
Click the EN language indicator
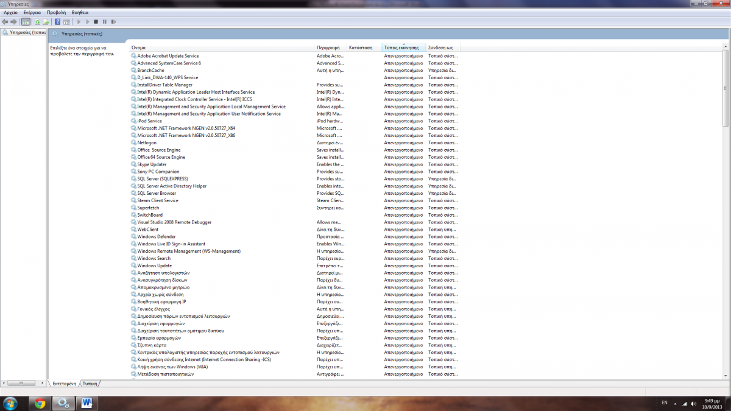[664, 403]
